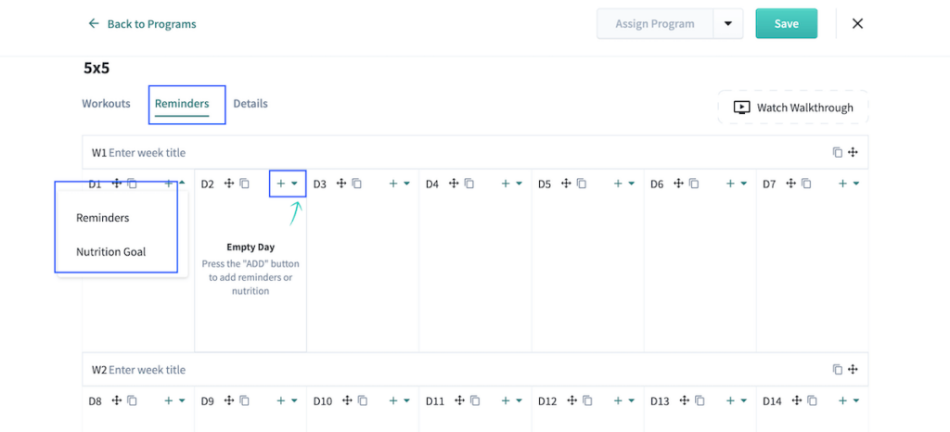Expand the Assign Program dropdown arrow
The width and height of the screenshot is (950, 432).
[x=728, y=24]
